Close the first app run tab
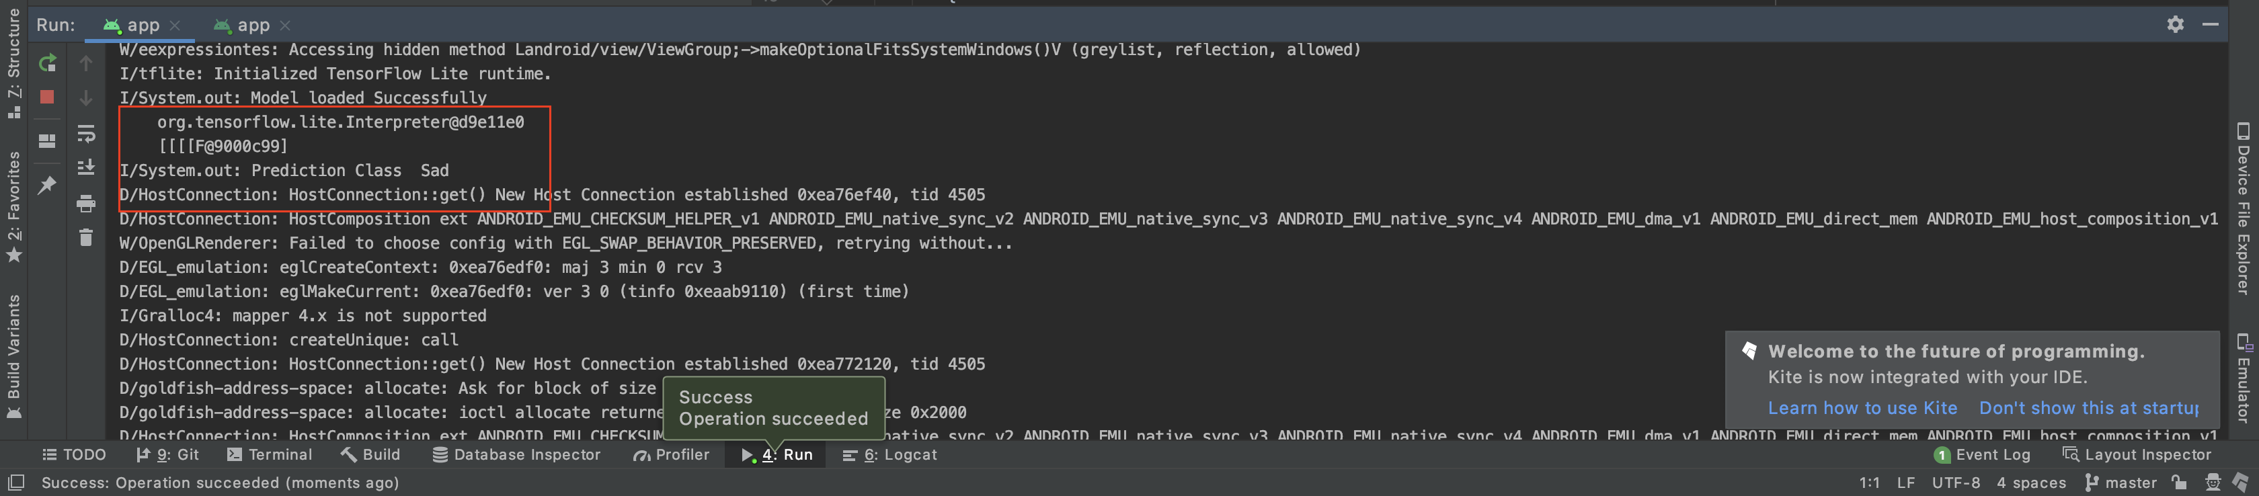2259x496 pixels. click(175, 26)
